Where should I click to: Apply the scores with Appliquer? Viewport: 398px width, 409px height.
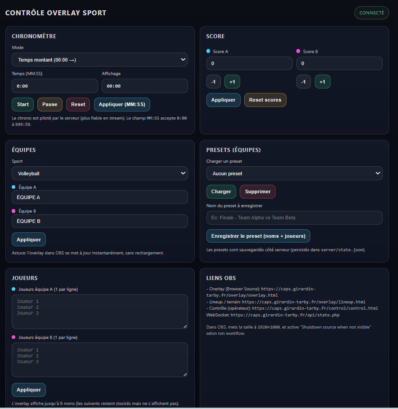pos(224,100)
